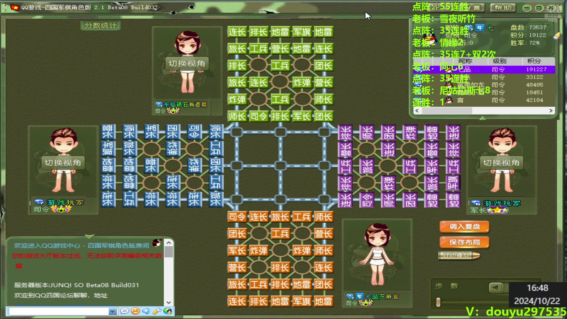Sort player list by 积分 column header
This screenshot has height=319, width=567.
(534, 61)
